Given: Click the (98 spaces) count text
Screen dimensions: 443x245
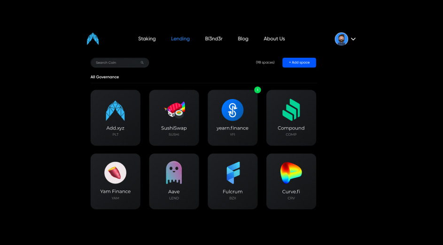Looking at the screenshot, I should tap(265, 62).
